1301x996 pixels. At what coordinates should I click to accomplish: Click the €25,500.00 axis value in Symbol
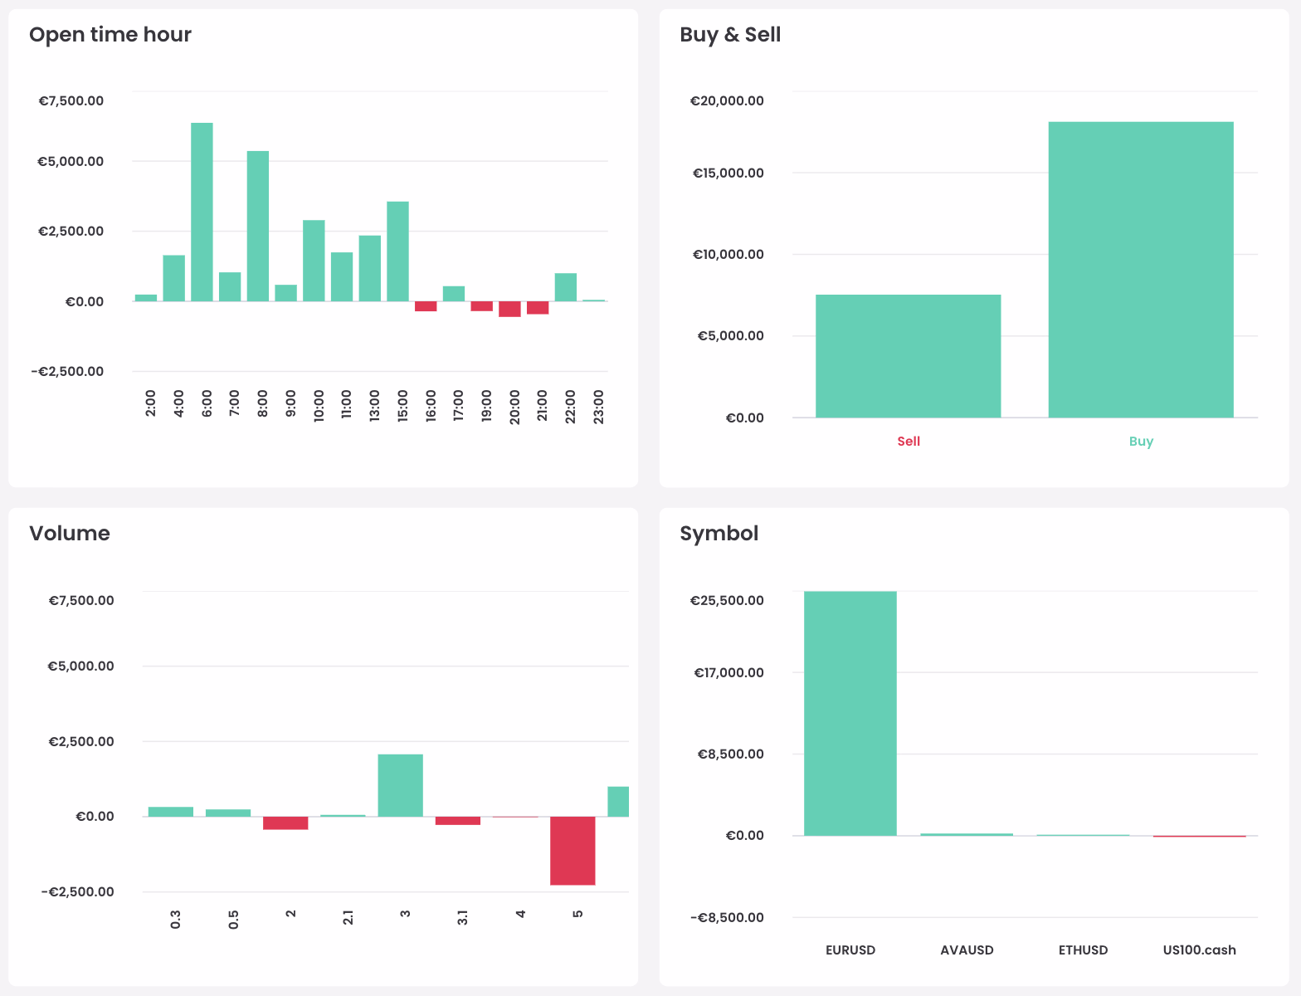coord(727,600)
